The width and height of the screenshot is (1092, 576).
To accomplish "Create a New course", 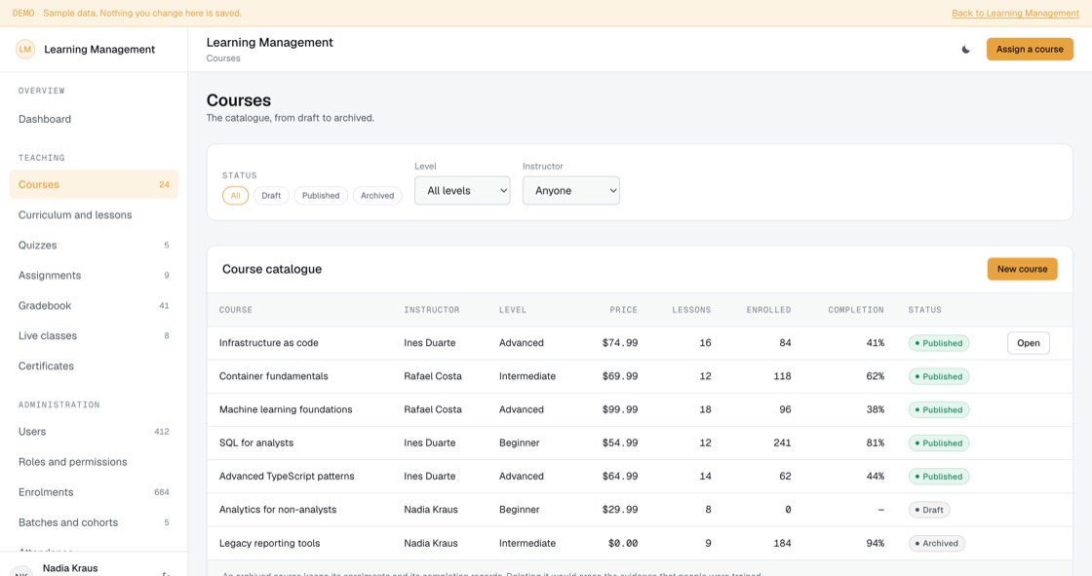I will pos(1022,269).
